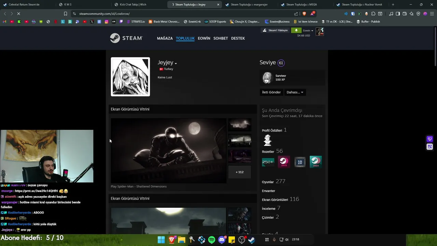Open the main Spider-Man screenshot
Viewport: 437px width, 246px height.
[x=168, y=151]
